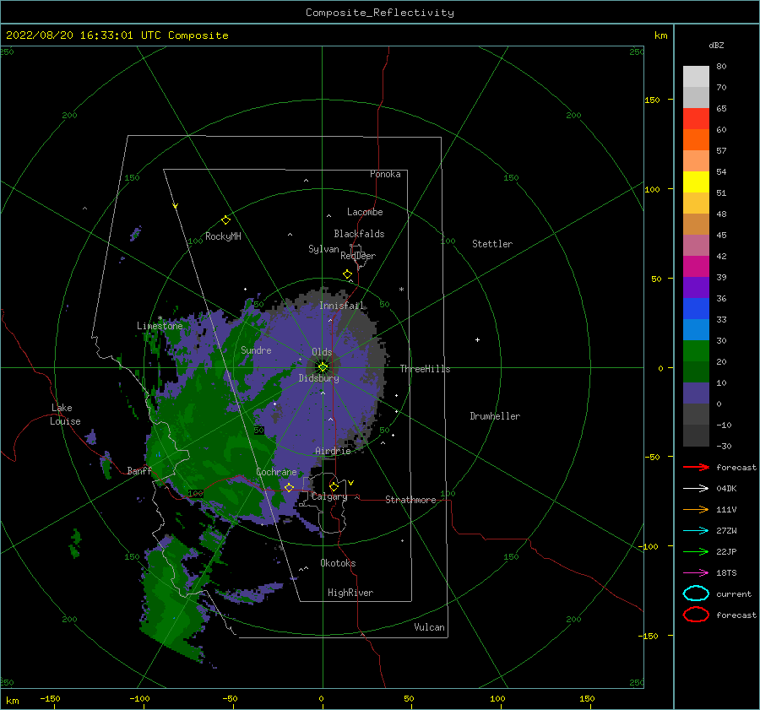The width and height of the screenshot is (760, 710).
Task: Click the Drumheller town label
Action: [x=495, y=416]
